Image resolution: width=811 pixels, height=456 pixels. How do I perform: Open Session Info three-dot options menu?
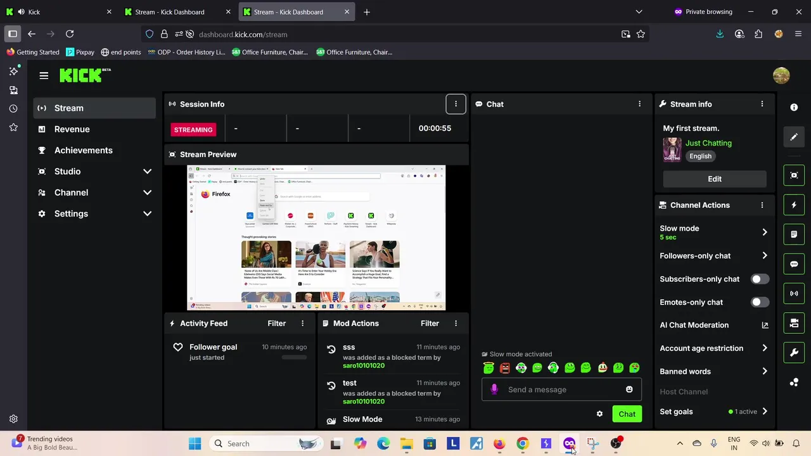[x=456, y=104]
